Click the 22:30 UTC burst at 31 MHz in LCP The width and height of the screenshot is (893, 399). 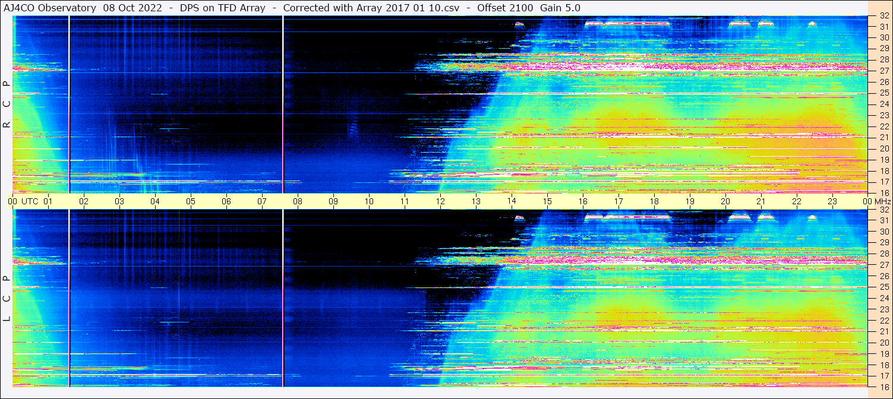812,218
